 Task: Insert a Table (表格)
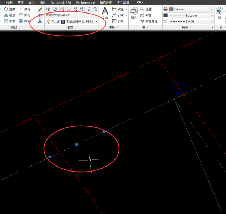[x=118, y=21]
